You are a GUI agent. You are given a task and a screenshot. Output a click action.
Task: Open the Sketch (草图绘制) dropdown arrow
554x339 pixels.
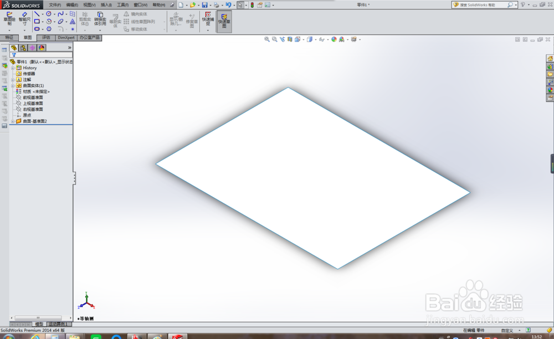[9, 30]
